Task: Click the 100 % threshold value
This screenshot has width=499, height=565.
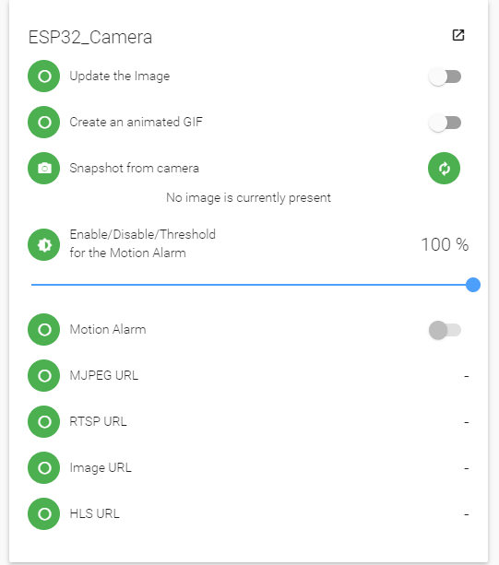Action: click(445, 244)
